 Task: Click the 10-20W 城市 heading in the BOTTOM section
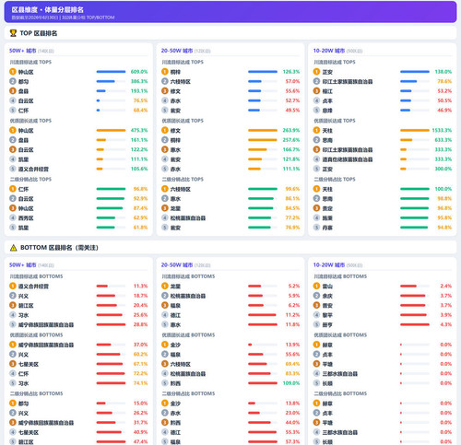[x=329, y=265]
